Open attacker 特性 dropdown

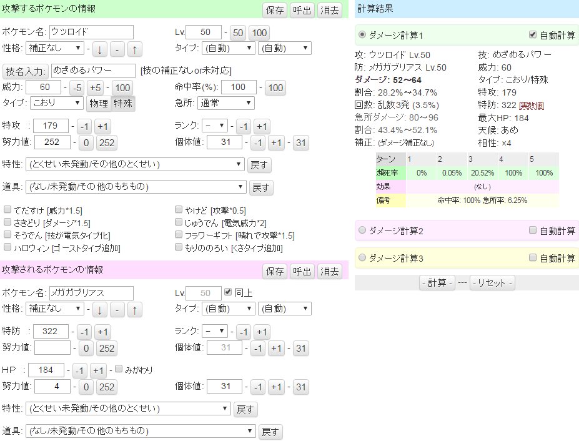(135, 164)
